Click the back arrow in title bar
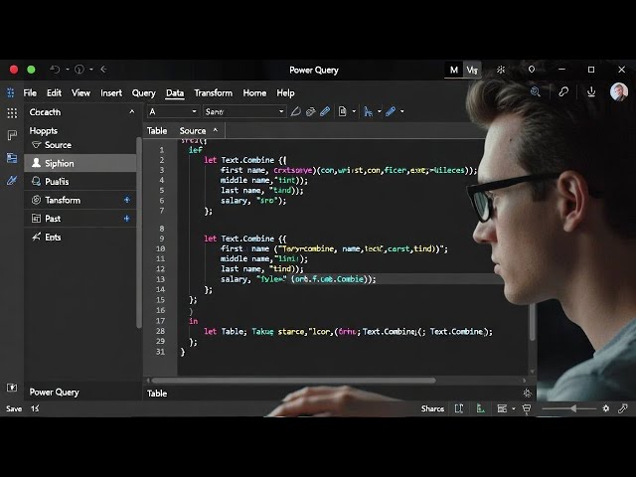Image resolution: width=636 pixels, height=477 pixels. click(x=103, y=70)
